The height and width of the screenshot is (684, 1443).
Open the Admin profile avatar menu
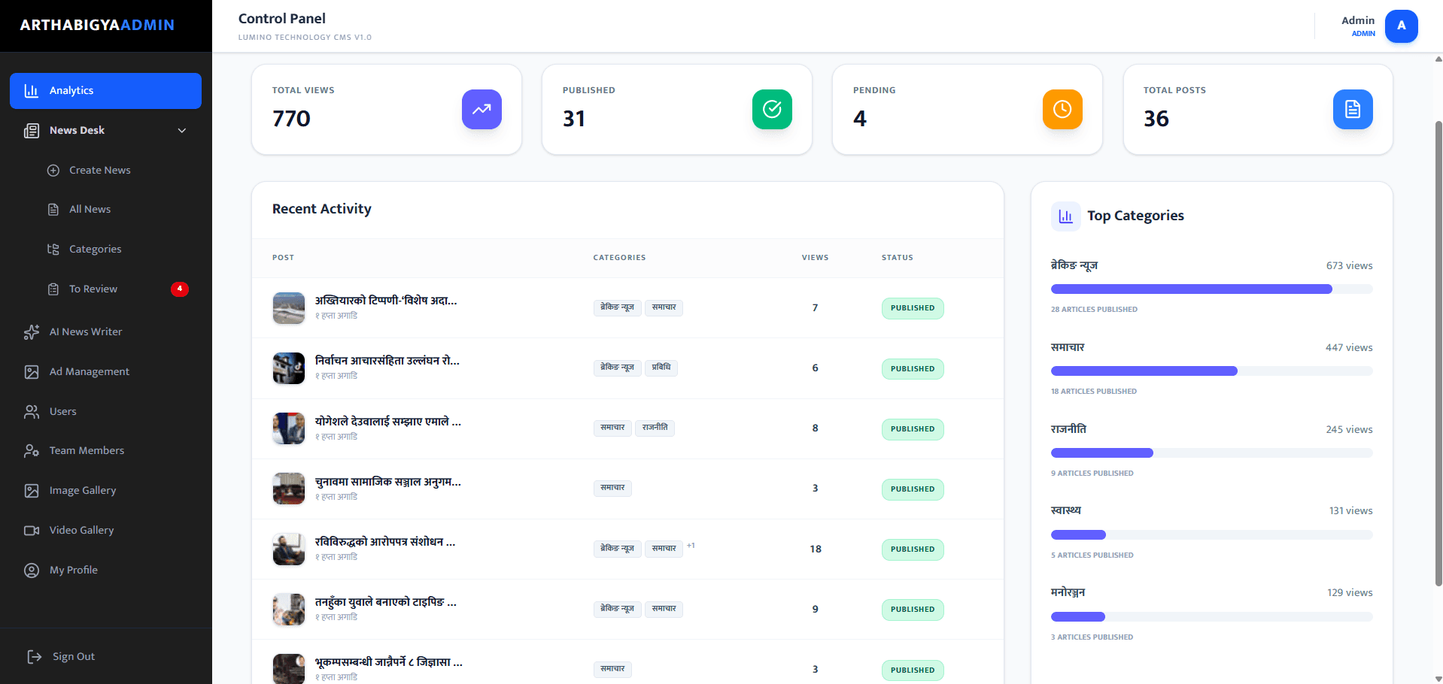(x=1400, y=26)
